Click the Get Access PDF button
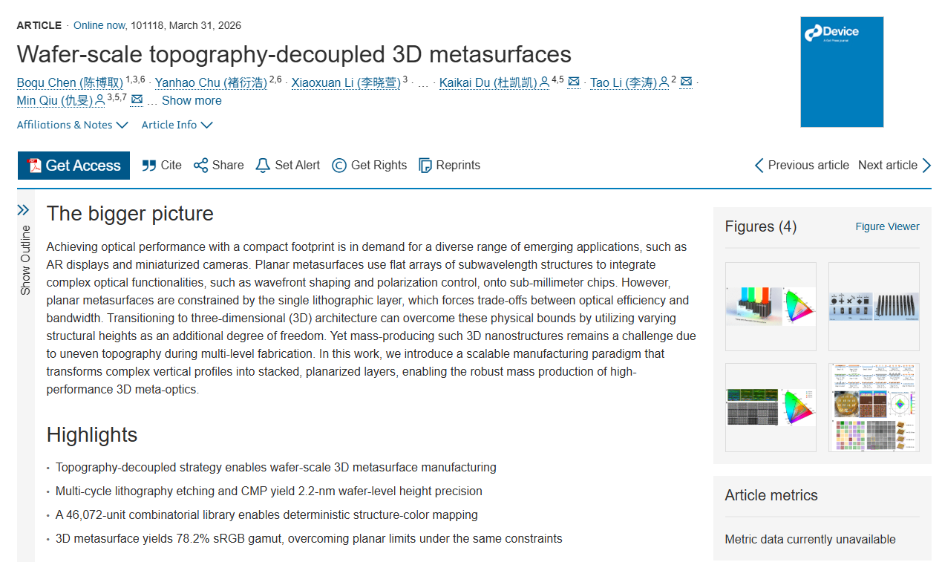 click(73, 166)
